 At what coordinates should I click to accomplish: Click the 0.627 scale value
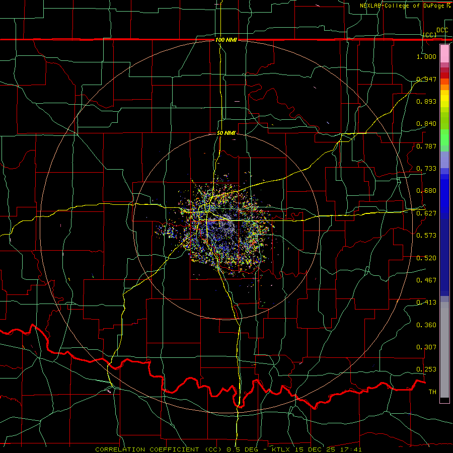426,213
